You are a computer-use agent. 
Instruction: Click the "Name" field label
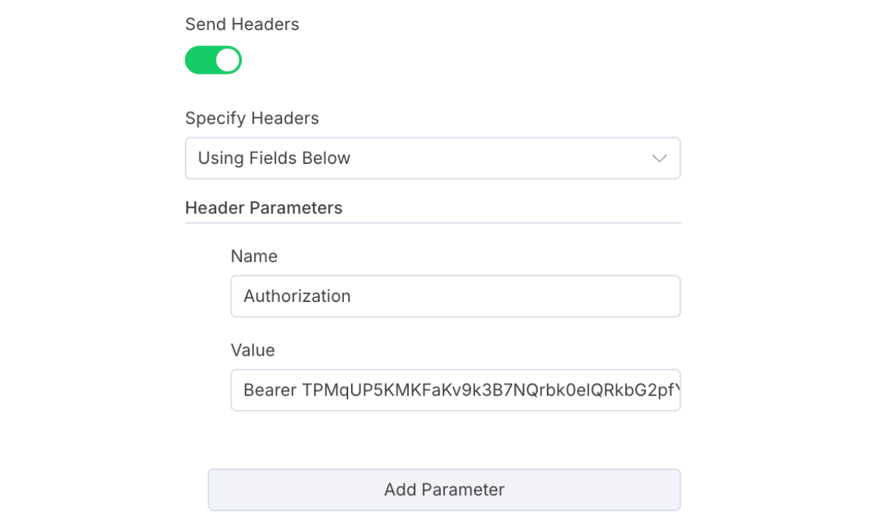253,257
